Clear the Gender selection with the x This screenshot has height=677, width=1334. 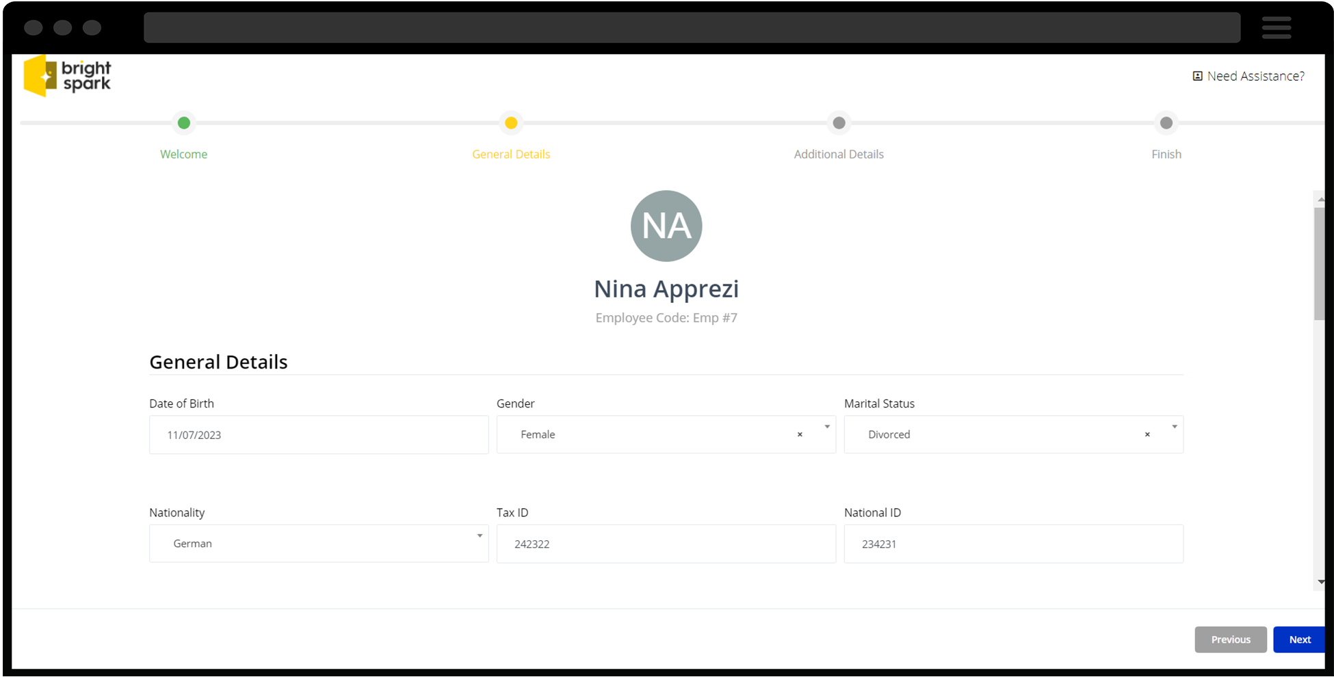pyautogui.click(x=800, y=435)
